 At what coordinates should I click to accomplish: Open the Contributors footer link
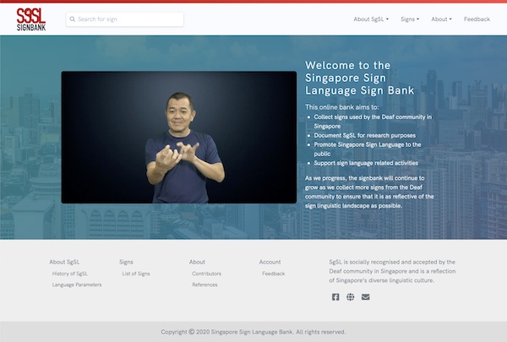click(x=207, y=274)
